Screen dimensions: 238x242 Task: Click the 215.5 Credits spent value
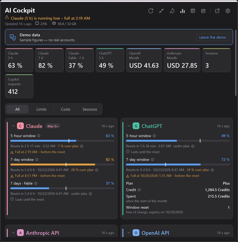click(x=219, y=196)
